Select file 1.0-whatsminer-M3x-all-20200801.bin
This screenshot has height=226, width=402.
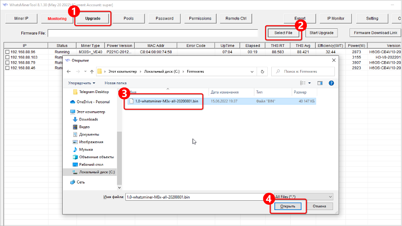pos(221,101)
